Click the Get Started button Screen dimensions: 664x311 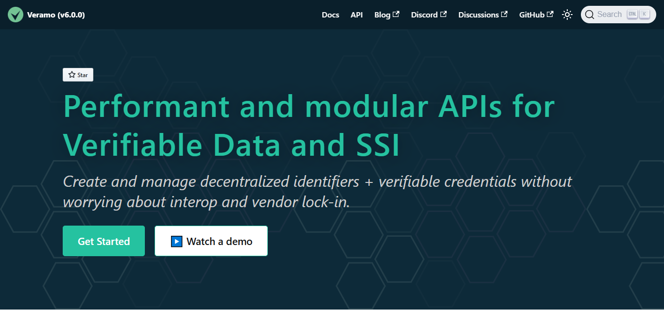coord(104,241)
